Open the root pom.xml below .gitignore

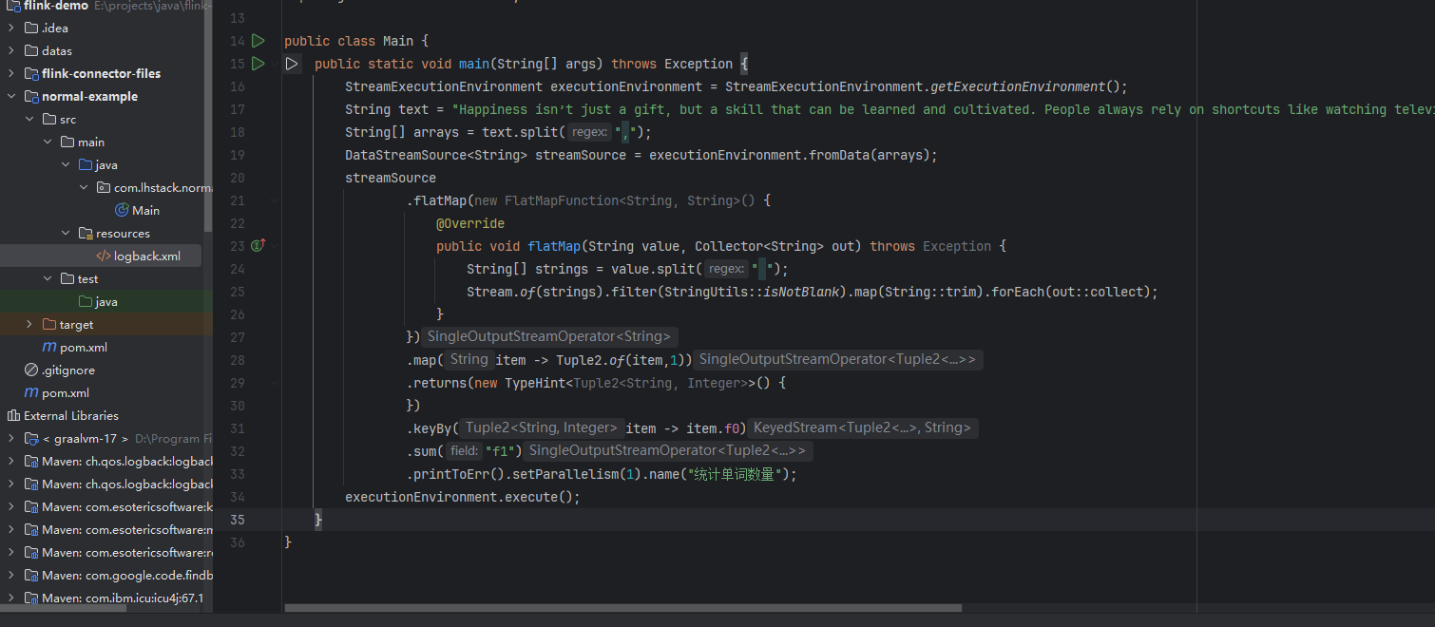[x=66, y=392]
